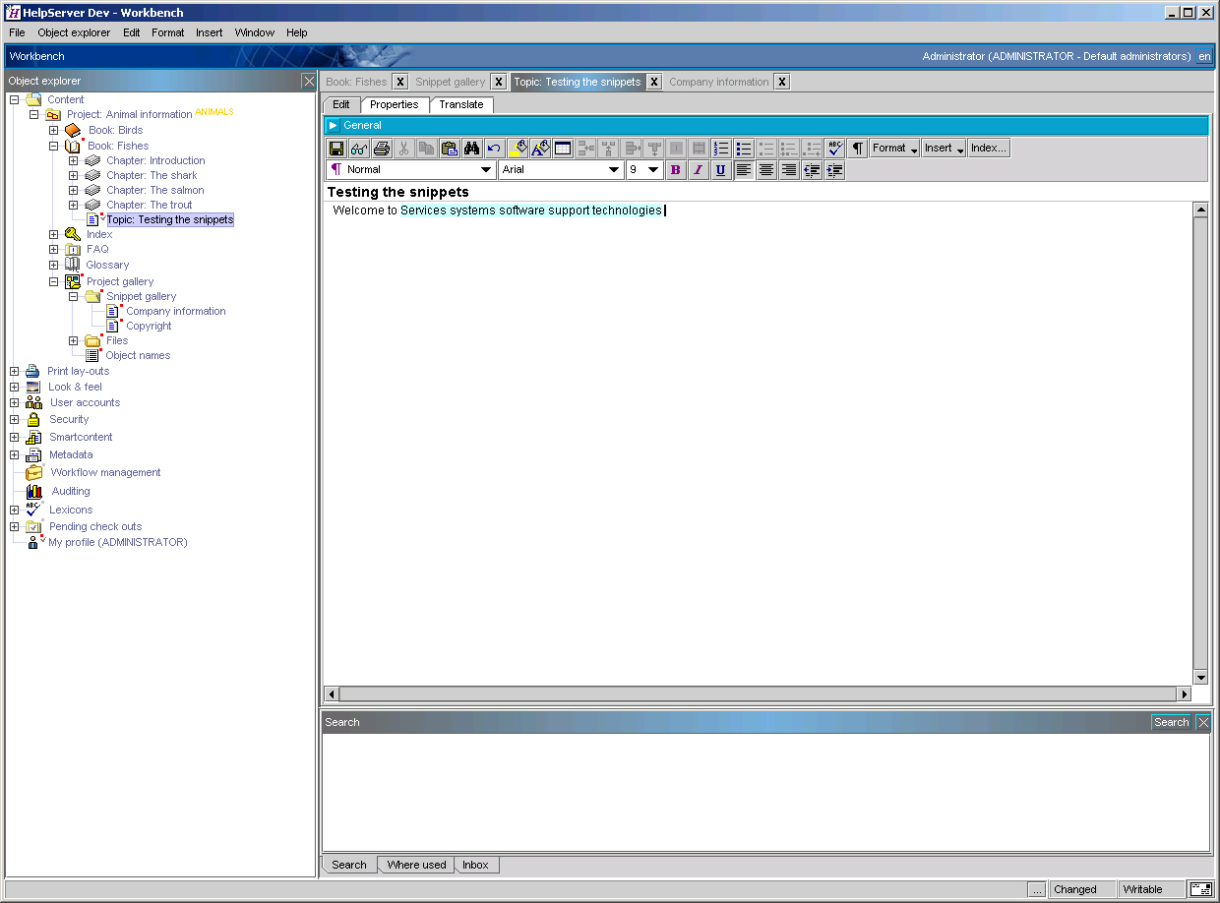
Task: Click the increase indent icon
Action: point(834,170)
